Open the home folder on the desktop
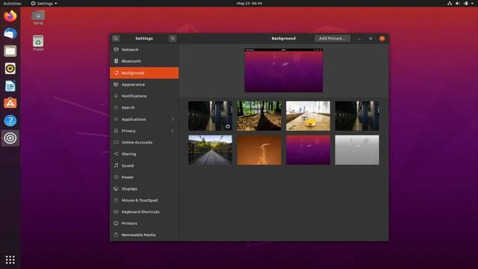 pos(38,17)
